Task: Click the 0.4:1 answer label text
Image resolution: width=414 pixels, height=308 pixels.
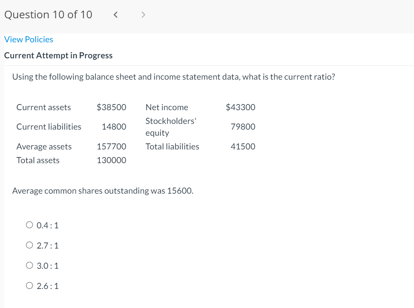Action: pos(47,225)
